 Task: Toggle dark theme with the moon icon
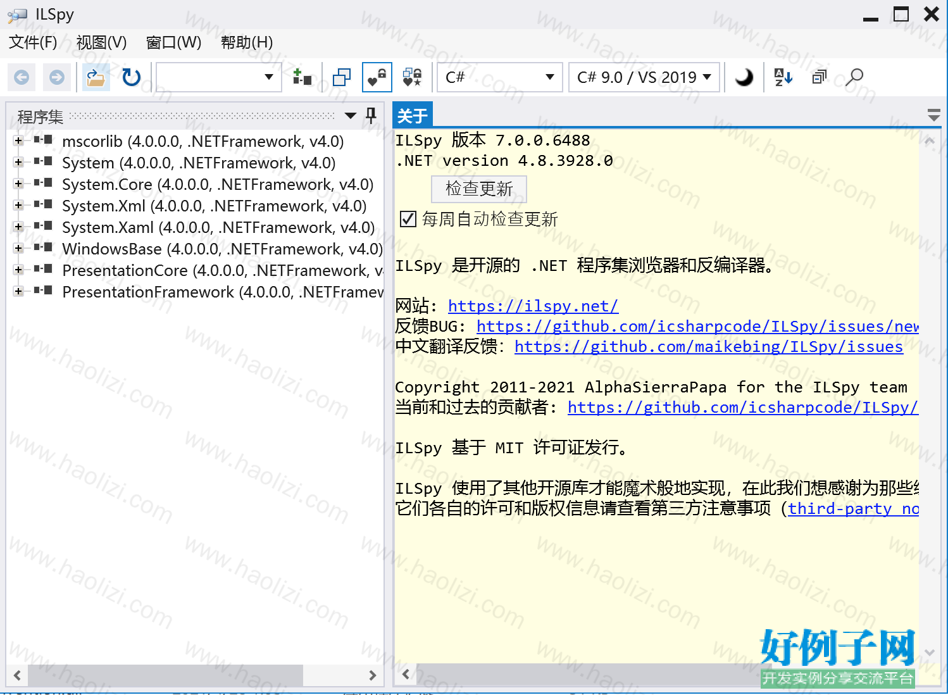[744, 77]
